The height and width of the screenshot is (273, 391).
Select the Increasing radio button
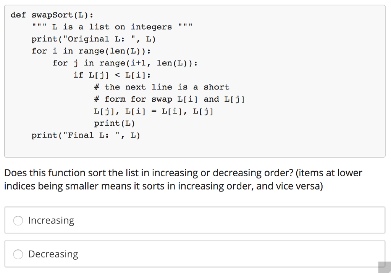pos(18,220)
